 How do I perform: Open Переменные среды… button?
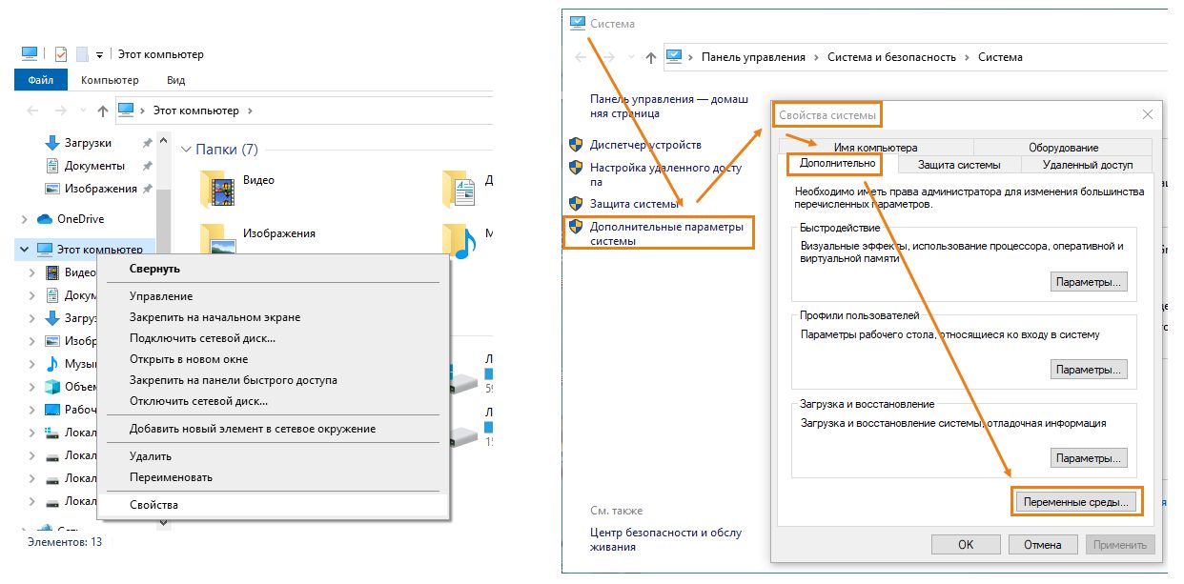tap(1074, 501)
